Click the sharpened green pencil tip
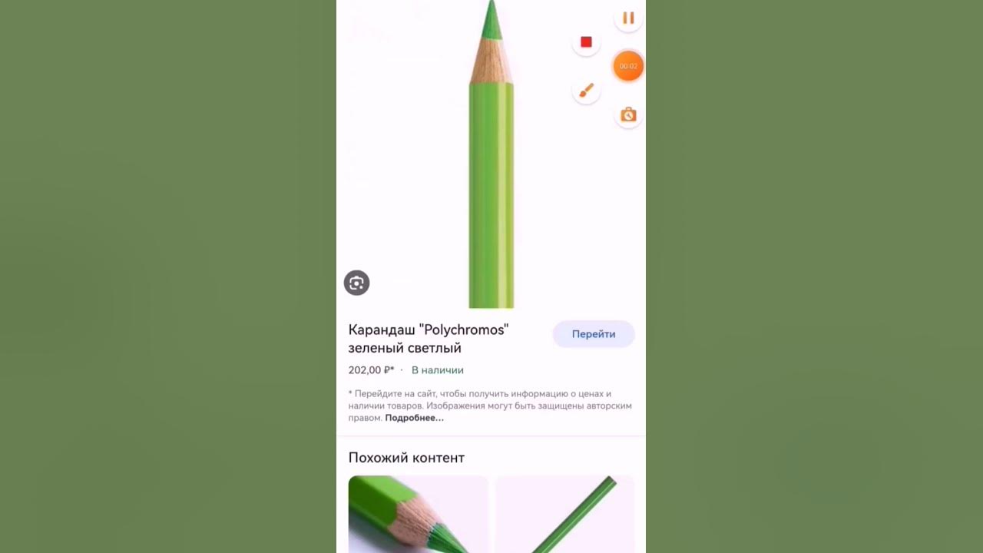Viewport: 983px width, 553px height. click(x=491, y=22)
